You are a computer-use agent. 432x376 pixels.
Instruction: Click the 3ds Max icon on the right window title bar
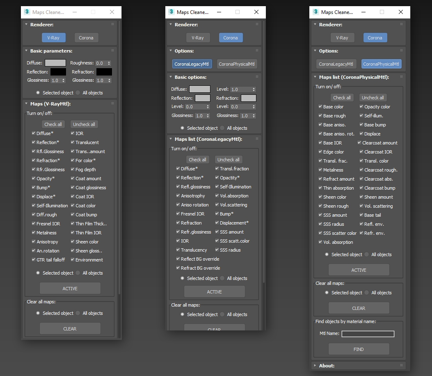pyautogui.click(x=315, y=12)
